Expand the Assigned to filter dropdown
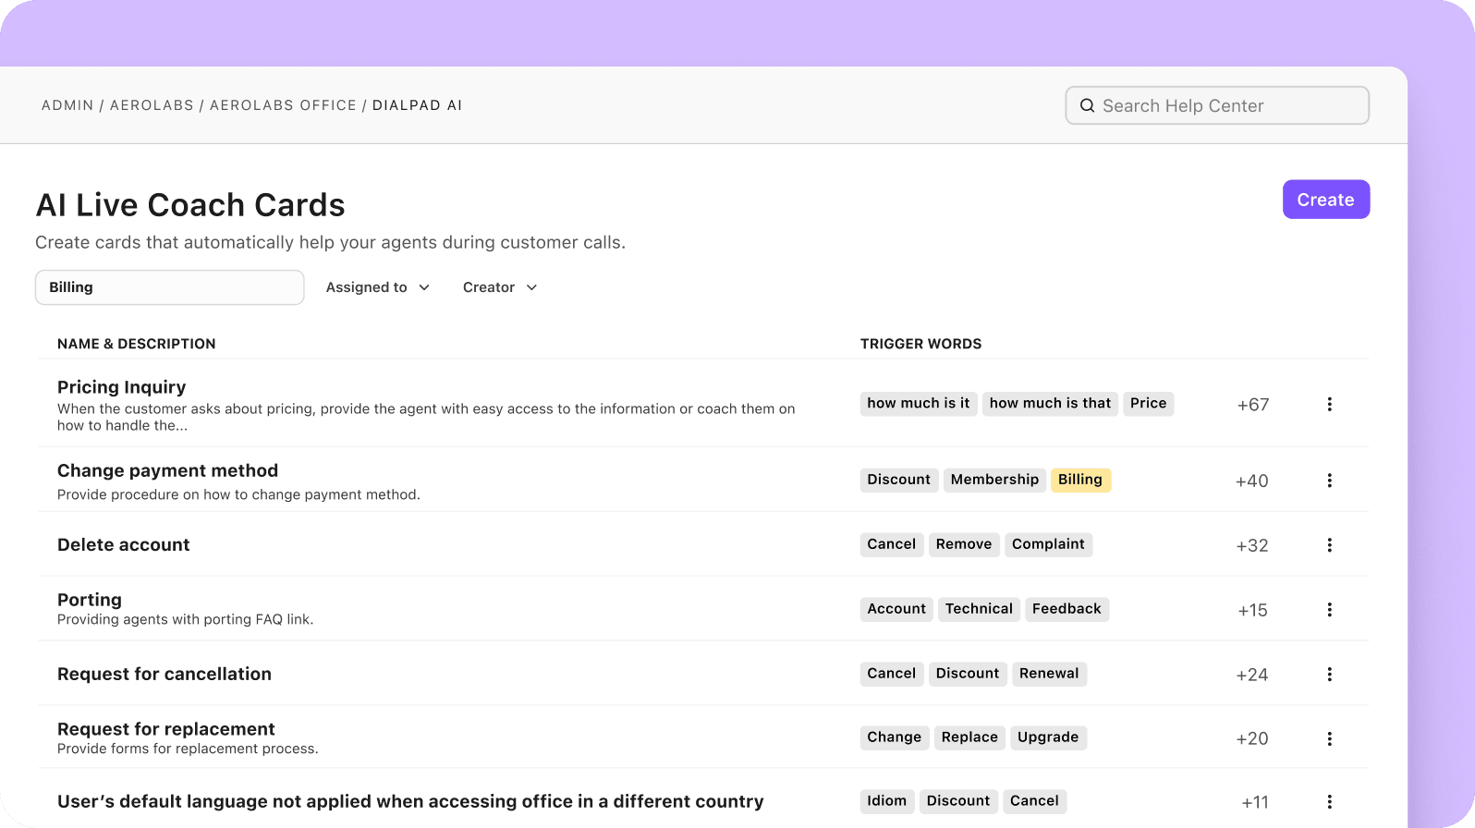Viewport: 1475px width, 828px height. (378, 287)
